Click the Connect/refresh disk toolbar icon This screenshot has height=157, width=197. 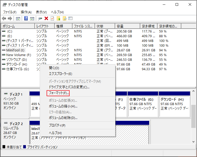coord(40,19)
